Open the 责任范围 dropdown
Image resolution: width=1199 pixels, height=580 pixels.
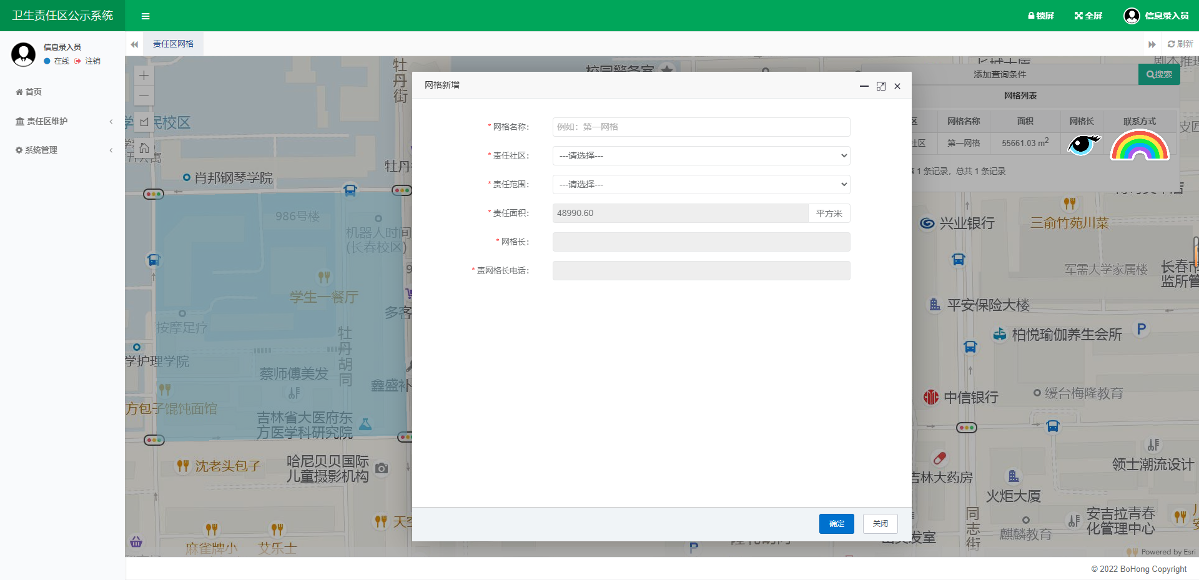701,184
